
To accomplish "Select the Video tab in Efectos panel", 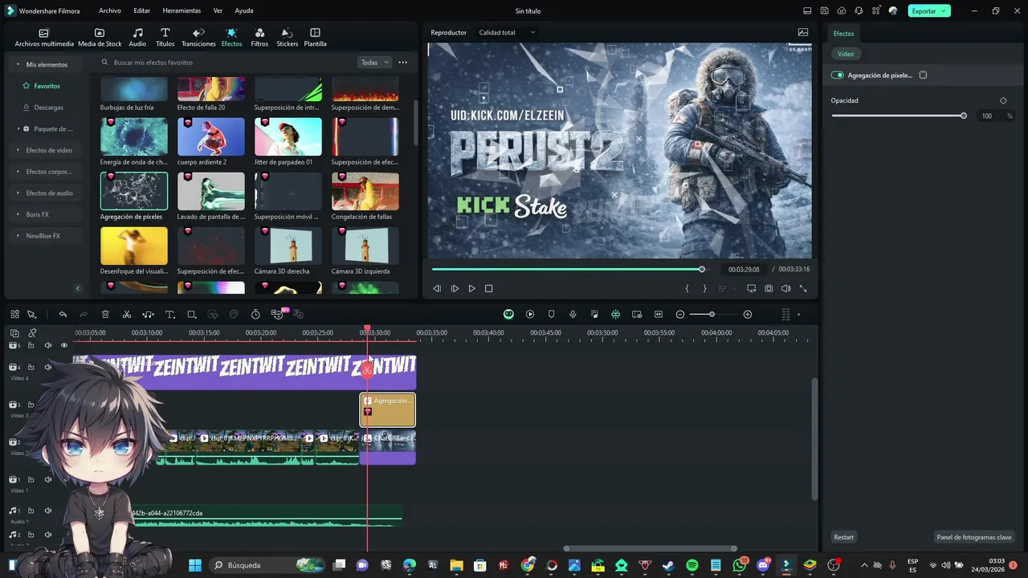I will [846, 54].
